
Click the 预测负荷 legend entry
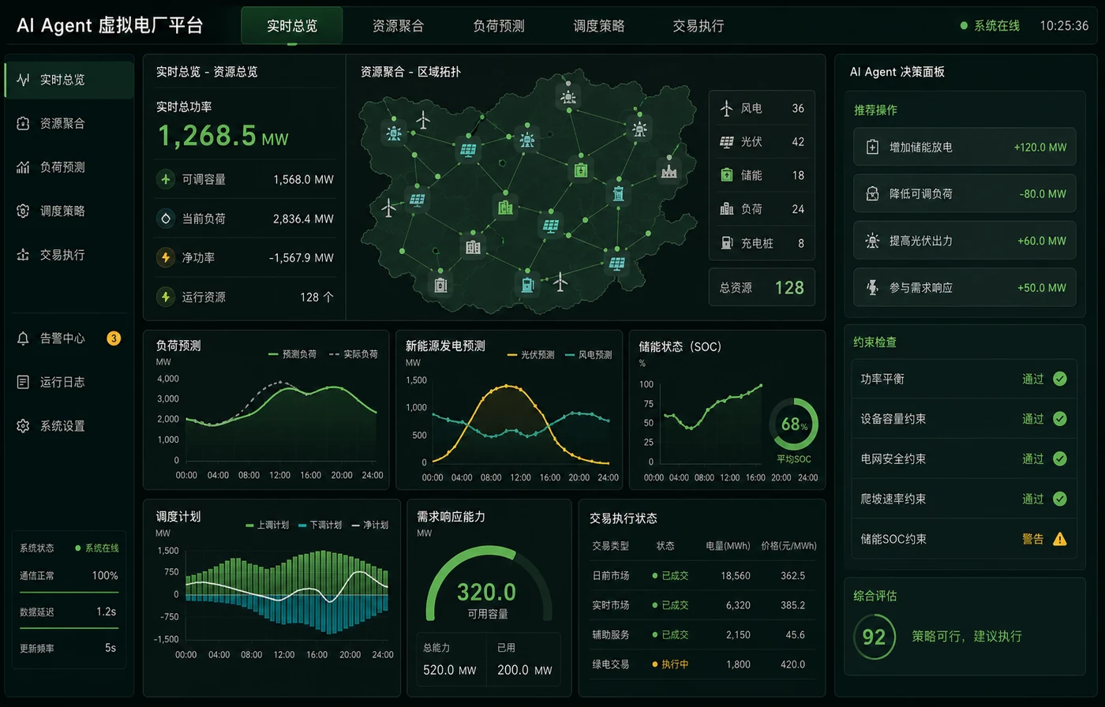point(292,354)
